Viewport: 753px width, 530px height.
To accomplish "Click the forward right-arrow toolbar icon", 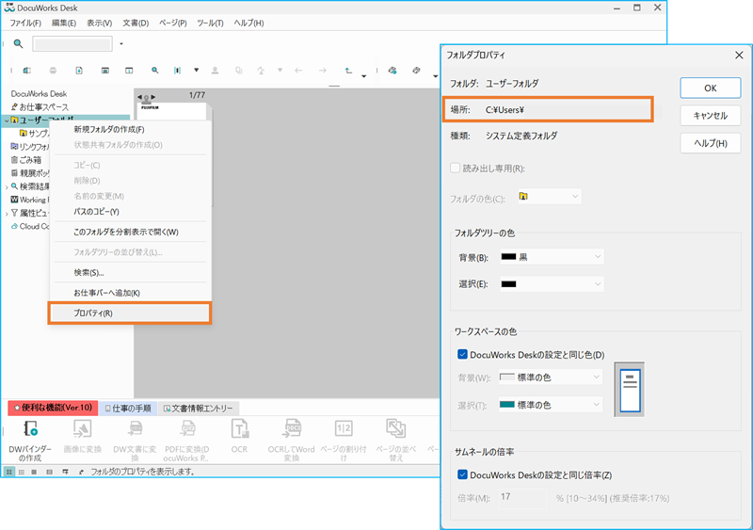I will tap(322, 71).
